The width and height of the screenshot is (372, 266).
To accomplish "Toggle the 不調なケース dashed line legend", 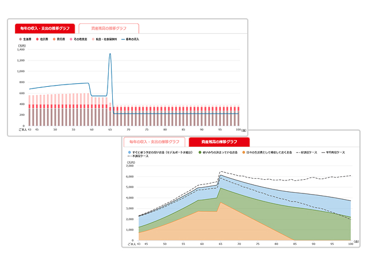I will point(129,156).
